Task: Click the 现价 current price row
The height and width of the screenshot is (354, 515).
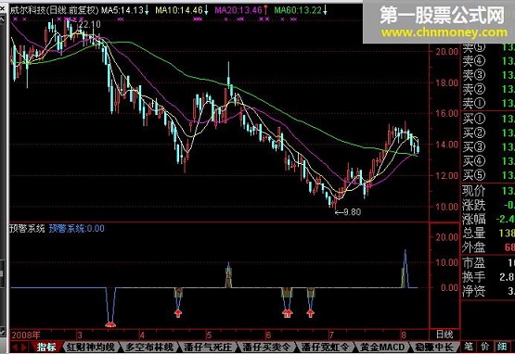Action: 488,191
